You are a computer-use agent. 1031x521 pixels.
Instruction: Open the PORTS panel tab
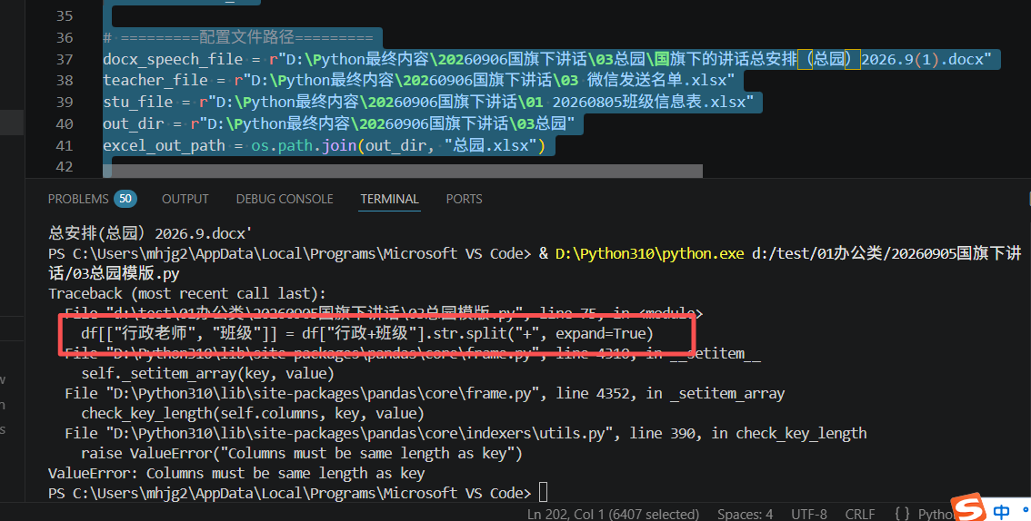point(464,199)
